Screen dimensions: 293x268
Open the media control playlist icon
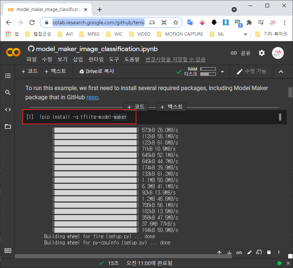(261, 23)
